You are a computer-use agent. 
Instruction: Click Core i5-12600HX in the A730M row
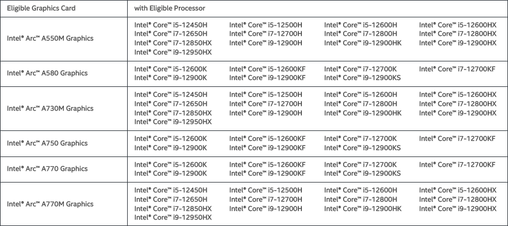click(458, 94)
